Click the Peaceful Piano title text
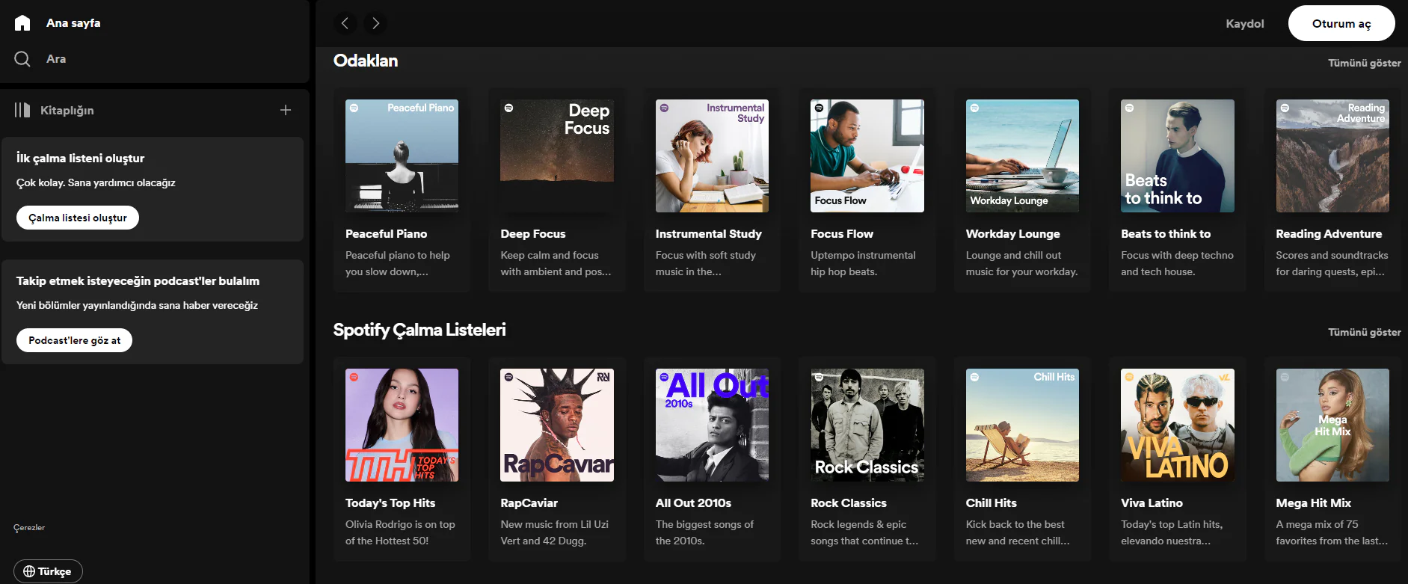The height and width of the screenshot is (584, 1408). pyautogui.click(x=386, y=234)
